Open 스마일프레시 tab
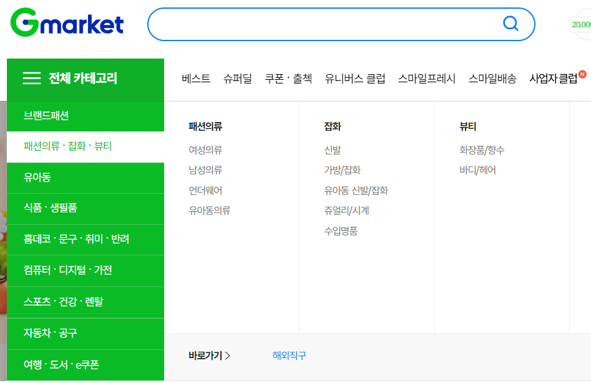 (x=427, y=78)
